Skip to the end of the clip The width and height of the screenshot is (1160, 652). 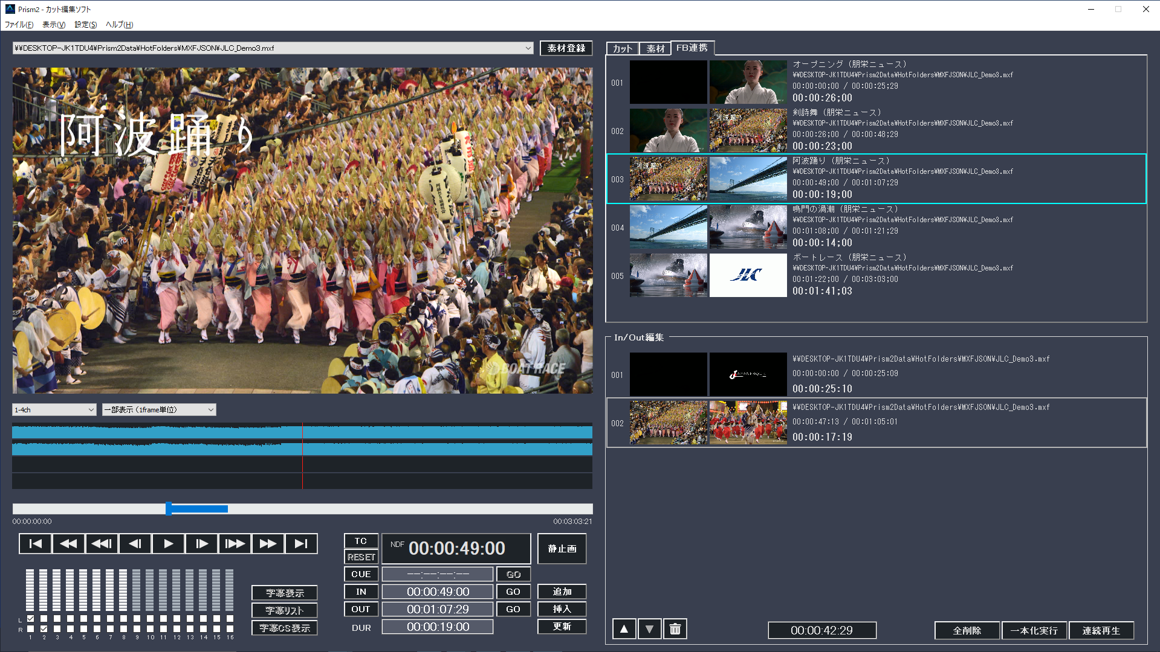pyautogui.click(x=301, y=543)
